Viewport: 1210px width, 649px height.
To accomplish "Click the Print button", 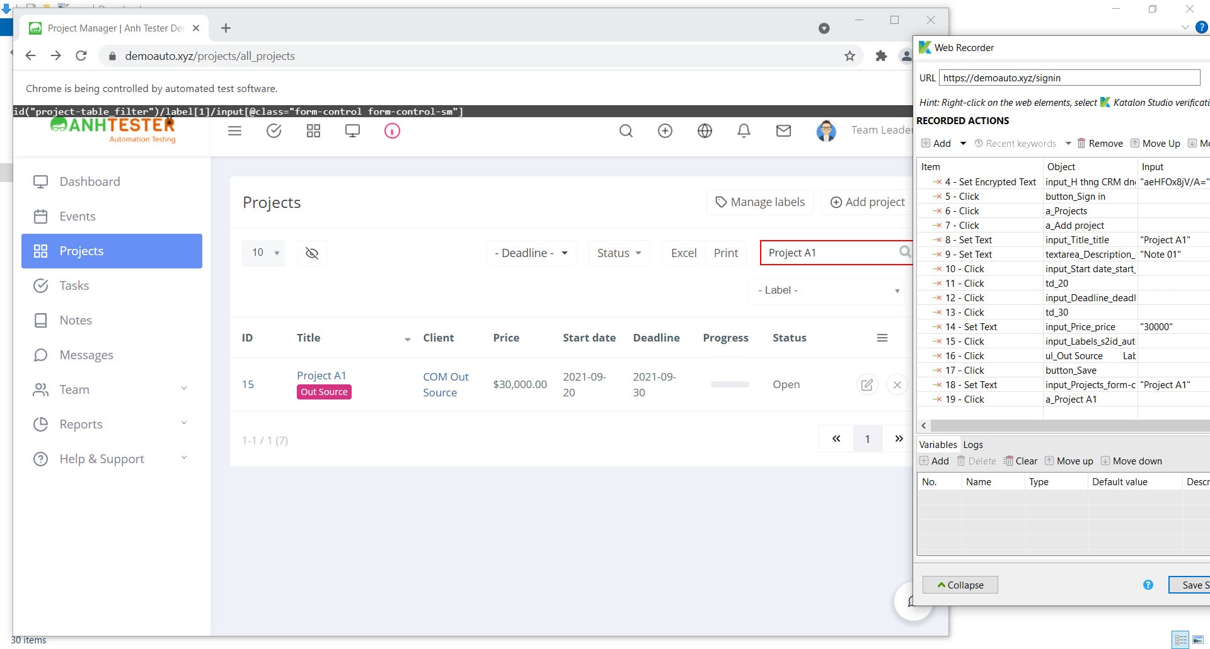I will (x=726, y=253).
